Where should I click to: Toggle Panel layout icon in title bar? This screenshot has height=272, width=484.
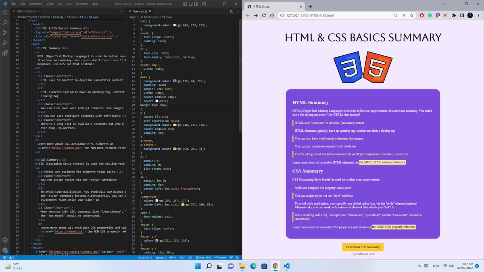click(x=191, y=4)
